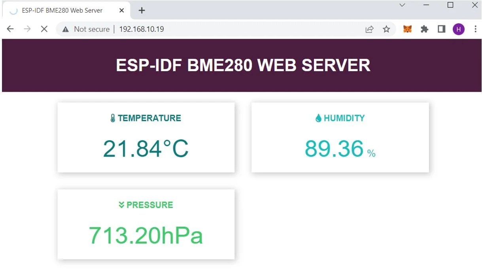Click the spinning tab loading indicator
Image resolution: width=482 pixels, height=279 pixels.
click(13, 10)
